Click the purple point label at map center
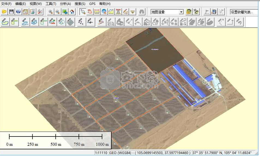This screenshot has width=260, height=157. [x=116, y=98]
